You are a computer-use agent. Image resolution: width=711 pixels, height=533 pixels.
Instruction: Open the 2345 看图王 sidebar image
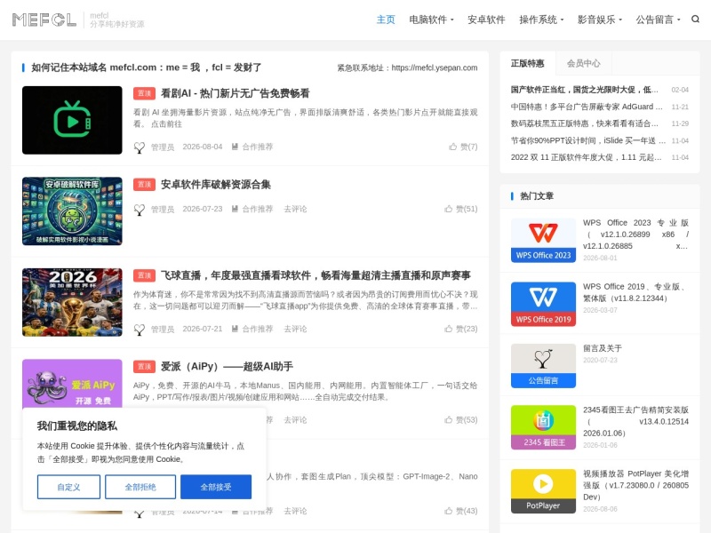543,427
